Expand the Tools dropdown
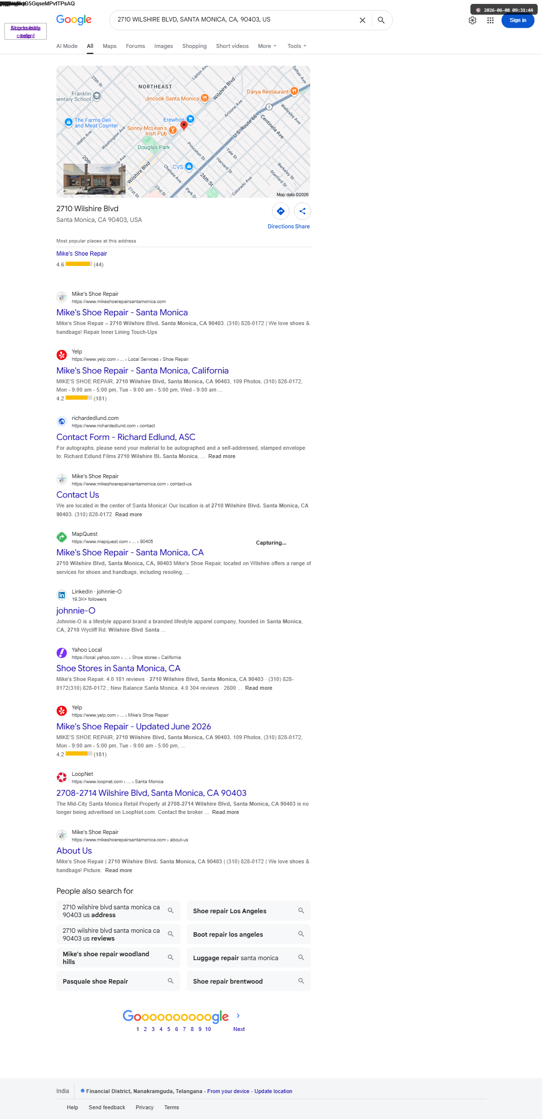549x1119 pixels. tap(297, 46)
